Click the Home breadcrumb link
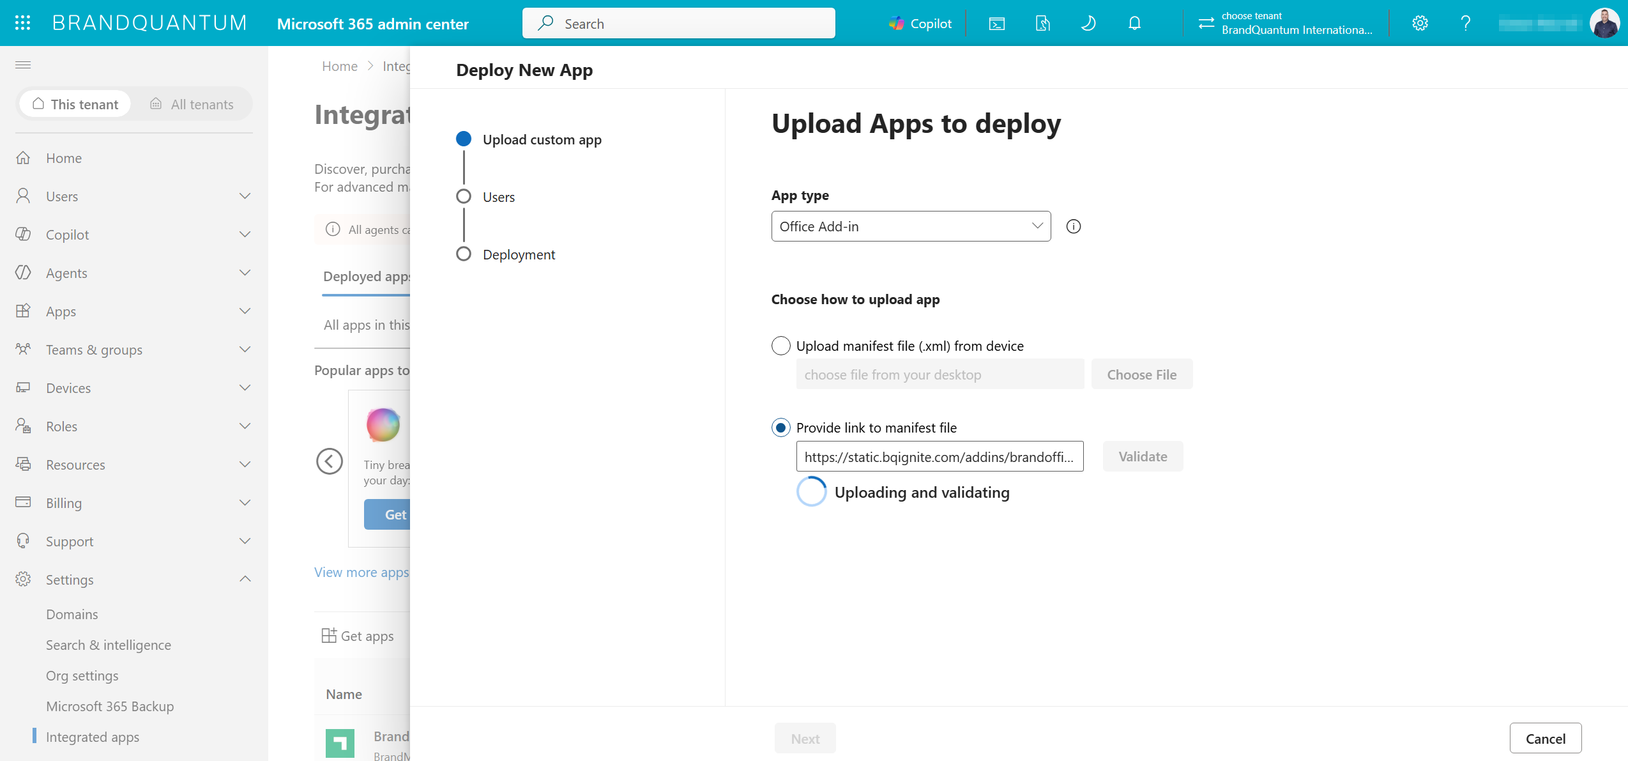 340,66
